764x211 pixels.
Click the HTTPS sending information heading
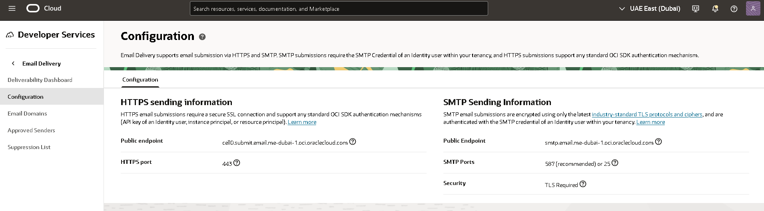(176, 102)
